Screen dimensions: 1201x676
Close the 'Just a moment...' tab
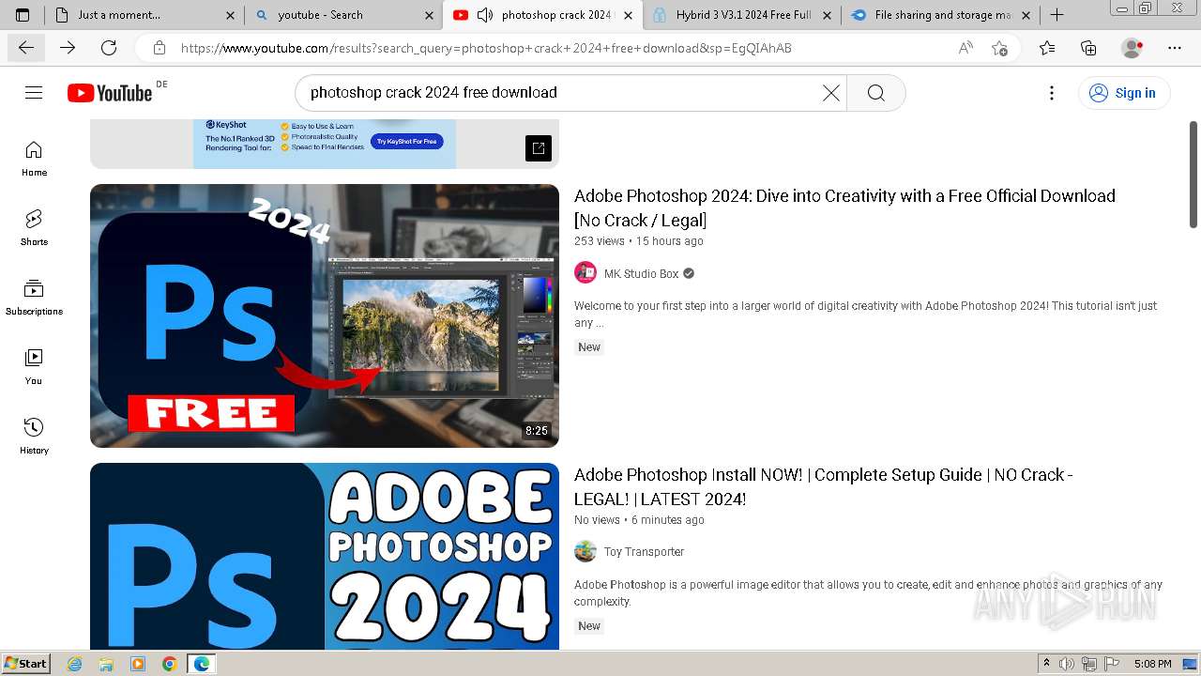click(231, 15)
